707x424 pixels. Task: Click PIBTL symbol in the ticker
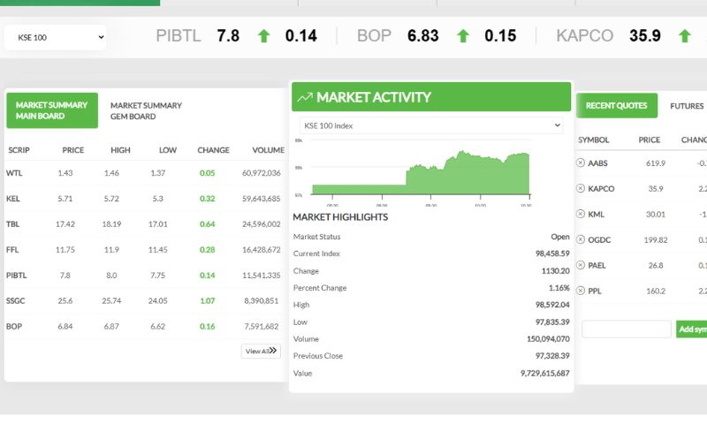(x=179, y=35)
